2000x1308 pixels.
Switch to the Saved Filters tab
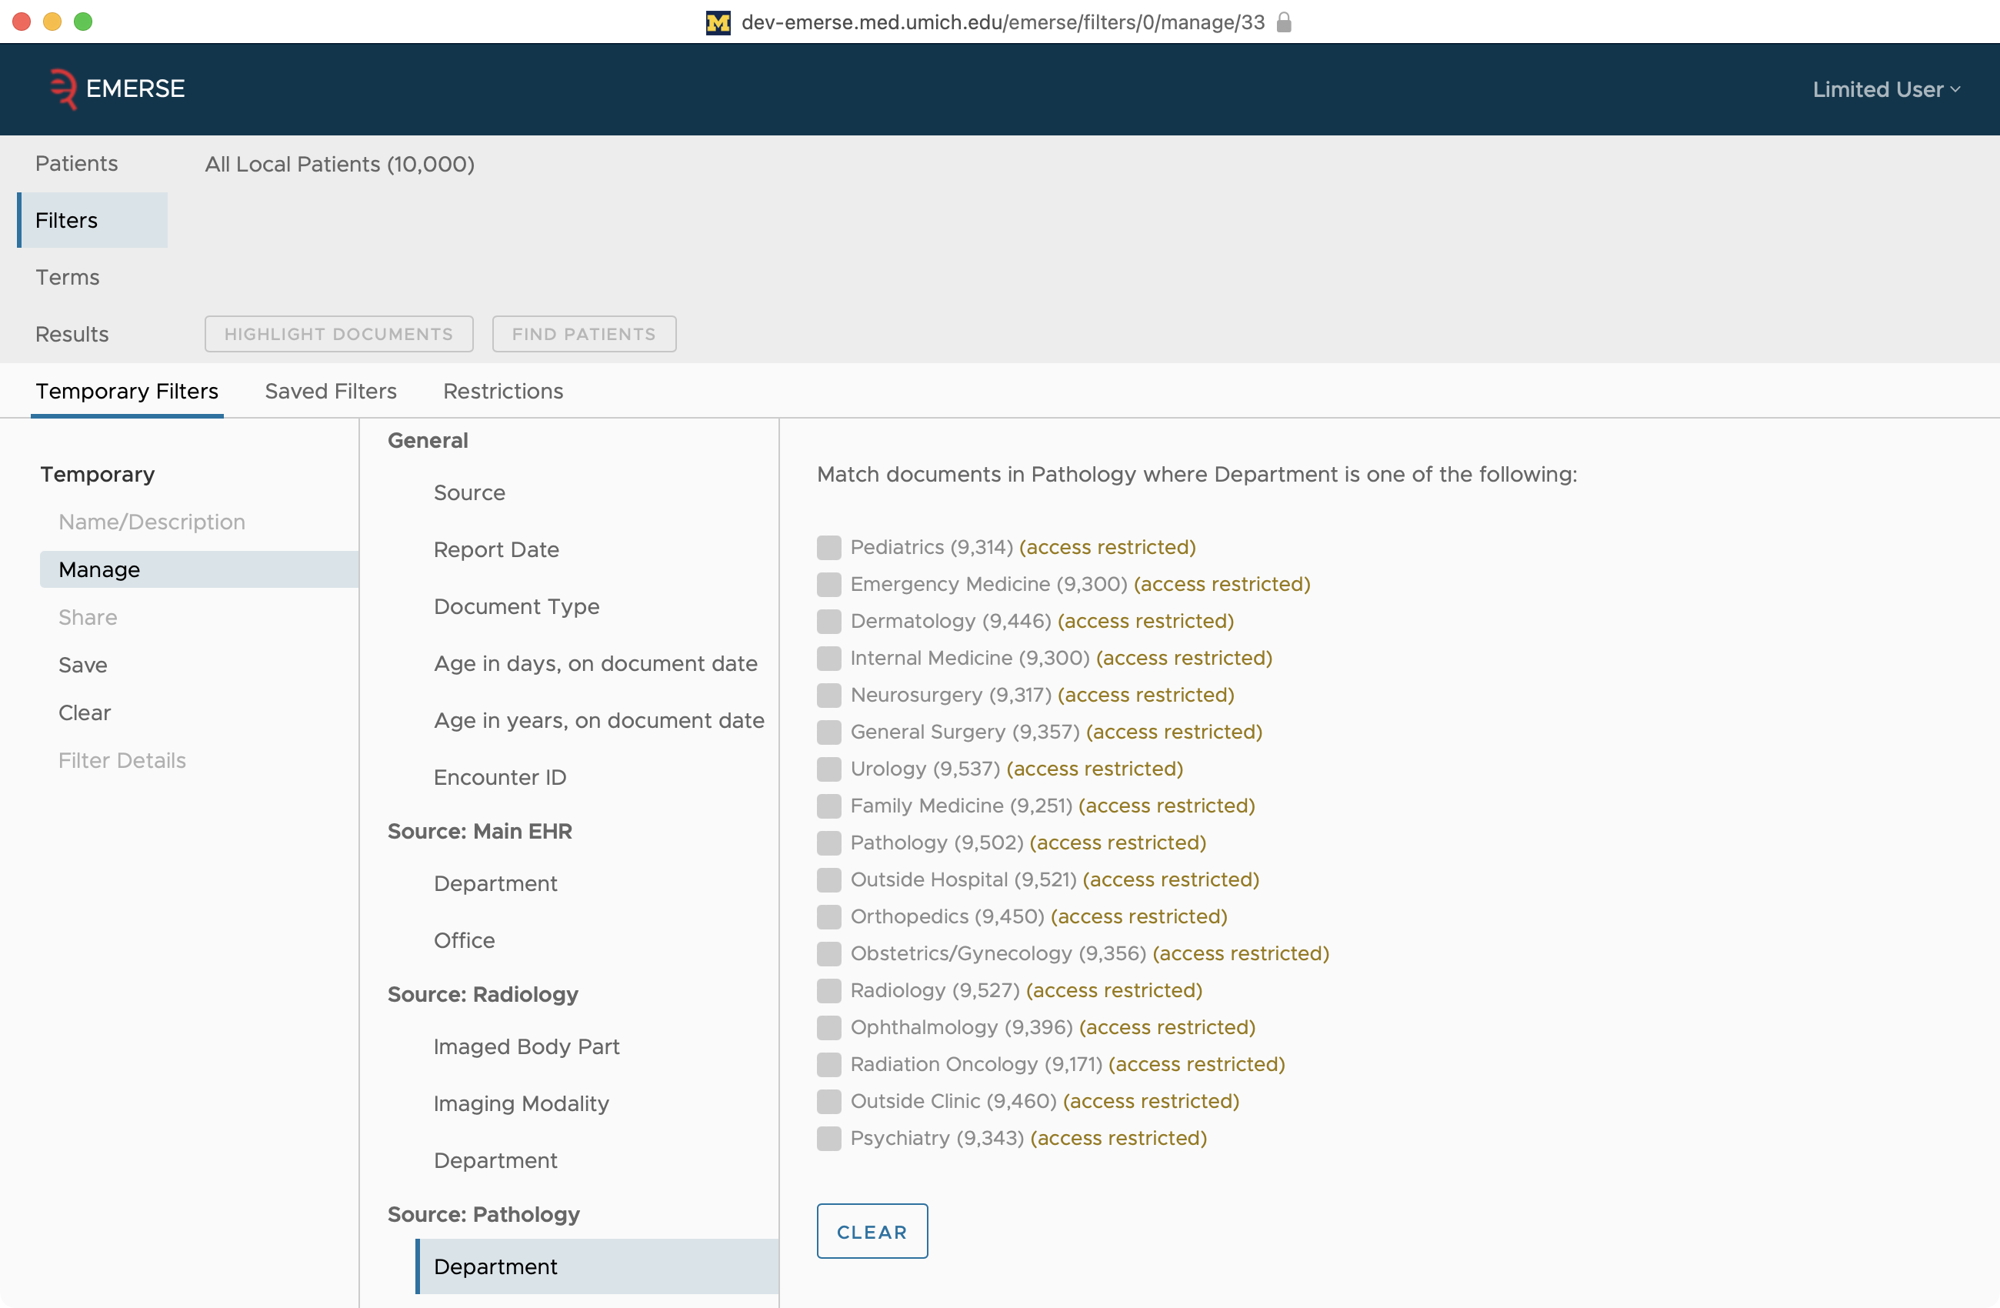[330, 392]
